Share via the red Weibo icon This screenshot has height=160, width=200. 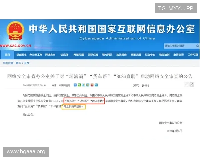click(92, 85)
